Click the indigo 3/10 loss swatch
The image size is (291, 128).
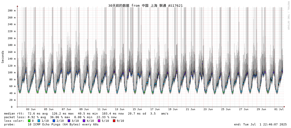[x=69, y=121]
